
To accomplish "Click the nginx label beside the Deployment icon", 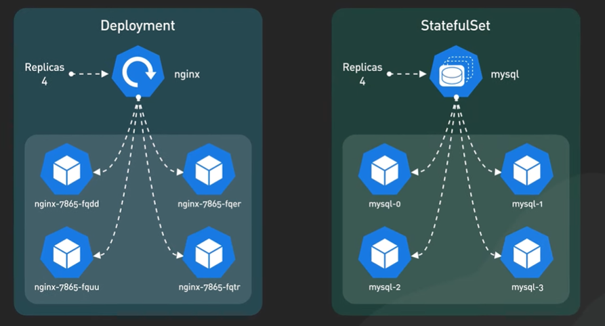I will (x=187, y=74).
